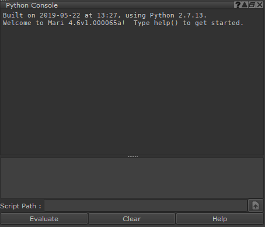Viewport: 265px width, 227px height.
Task: Click the "Built on 2019-05-22" output line
Action: click(x=104, y=15)
